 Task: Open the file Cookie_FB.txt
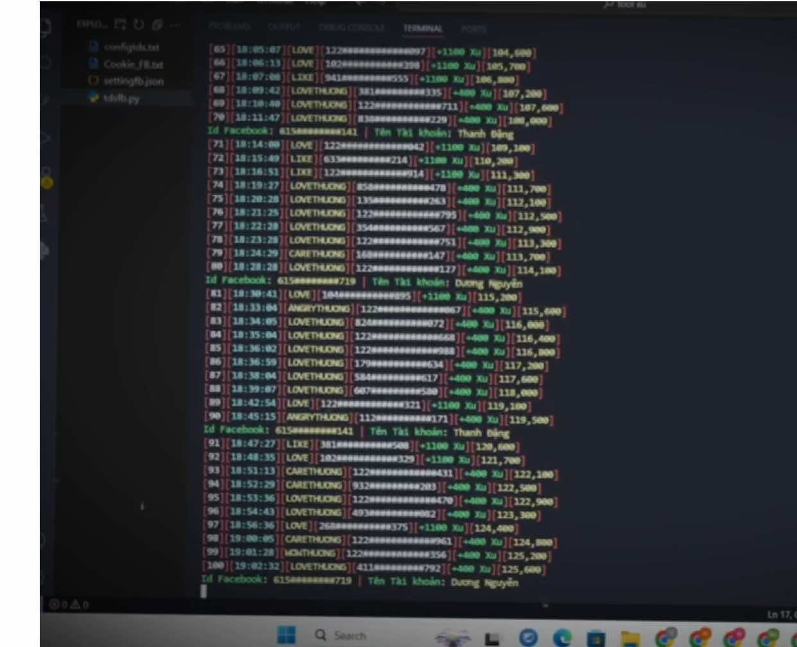point(127,64)
